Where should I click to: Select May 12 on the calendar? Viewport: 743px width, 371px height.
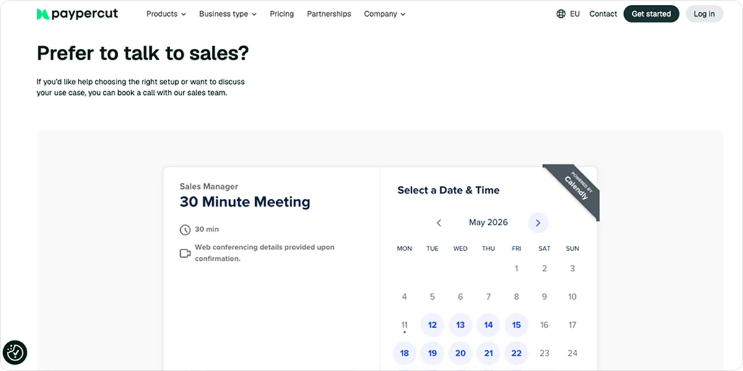point(432,325)
